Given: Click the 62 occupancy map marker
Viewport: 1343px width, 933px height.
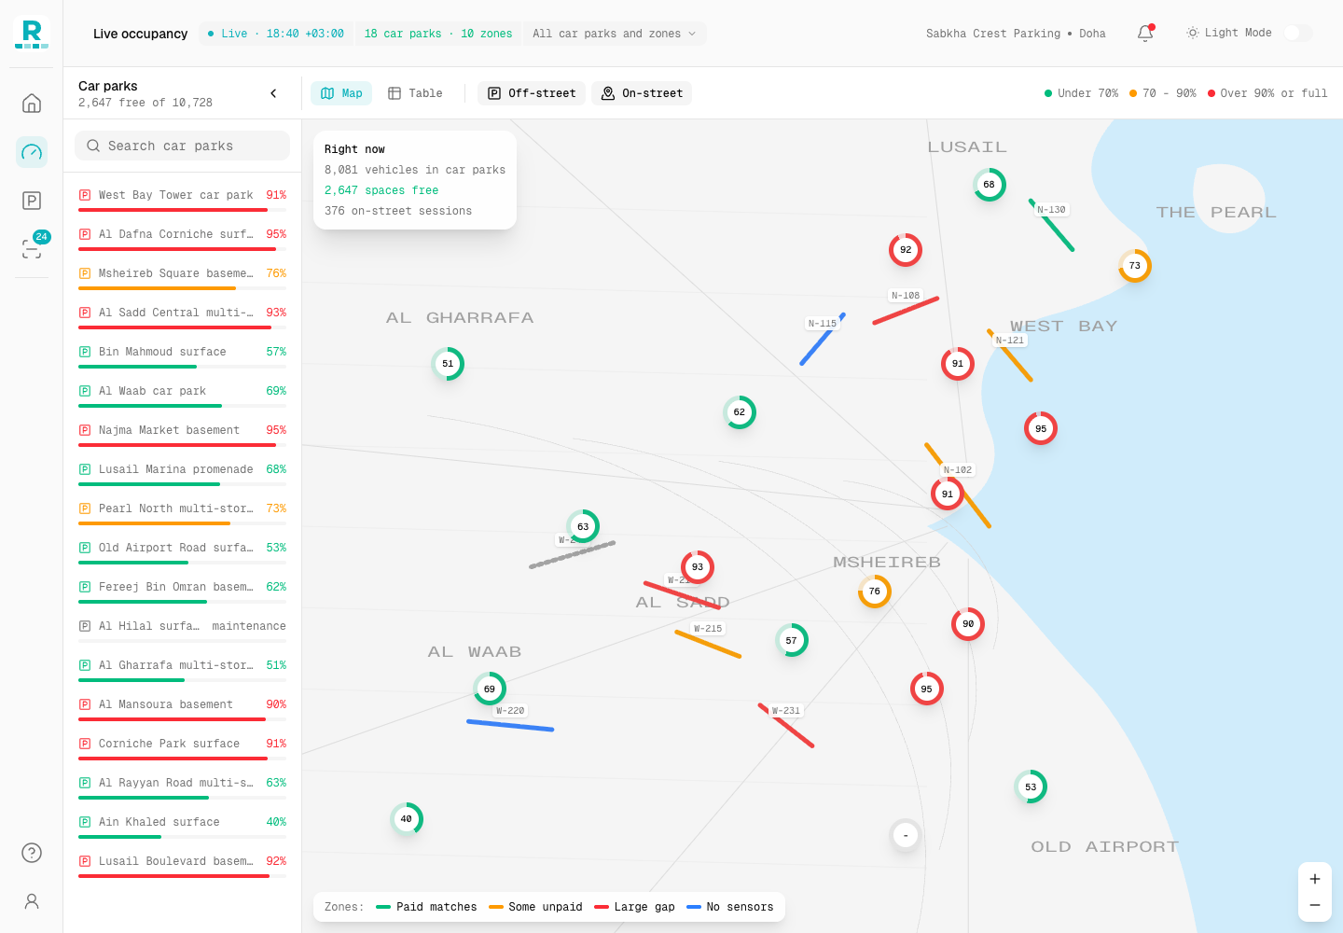Looking at the screenshot, I should tap(740, 412).
